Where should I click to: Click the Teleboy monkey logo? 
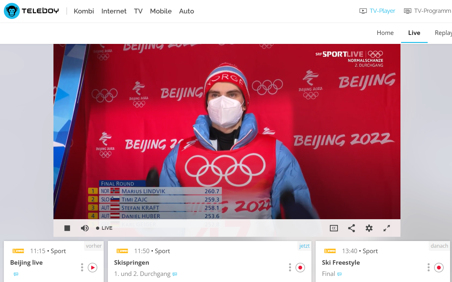coord(12,11)
